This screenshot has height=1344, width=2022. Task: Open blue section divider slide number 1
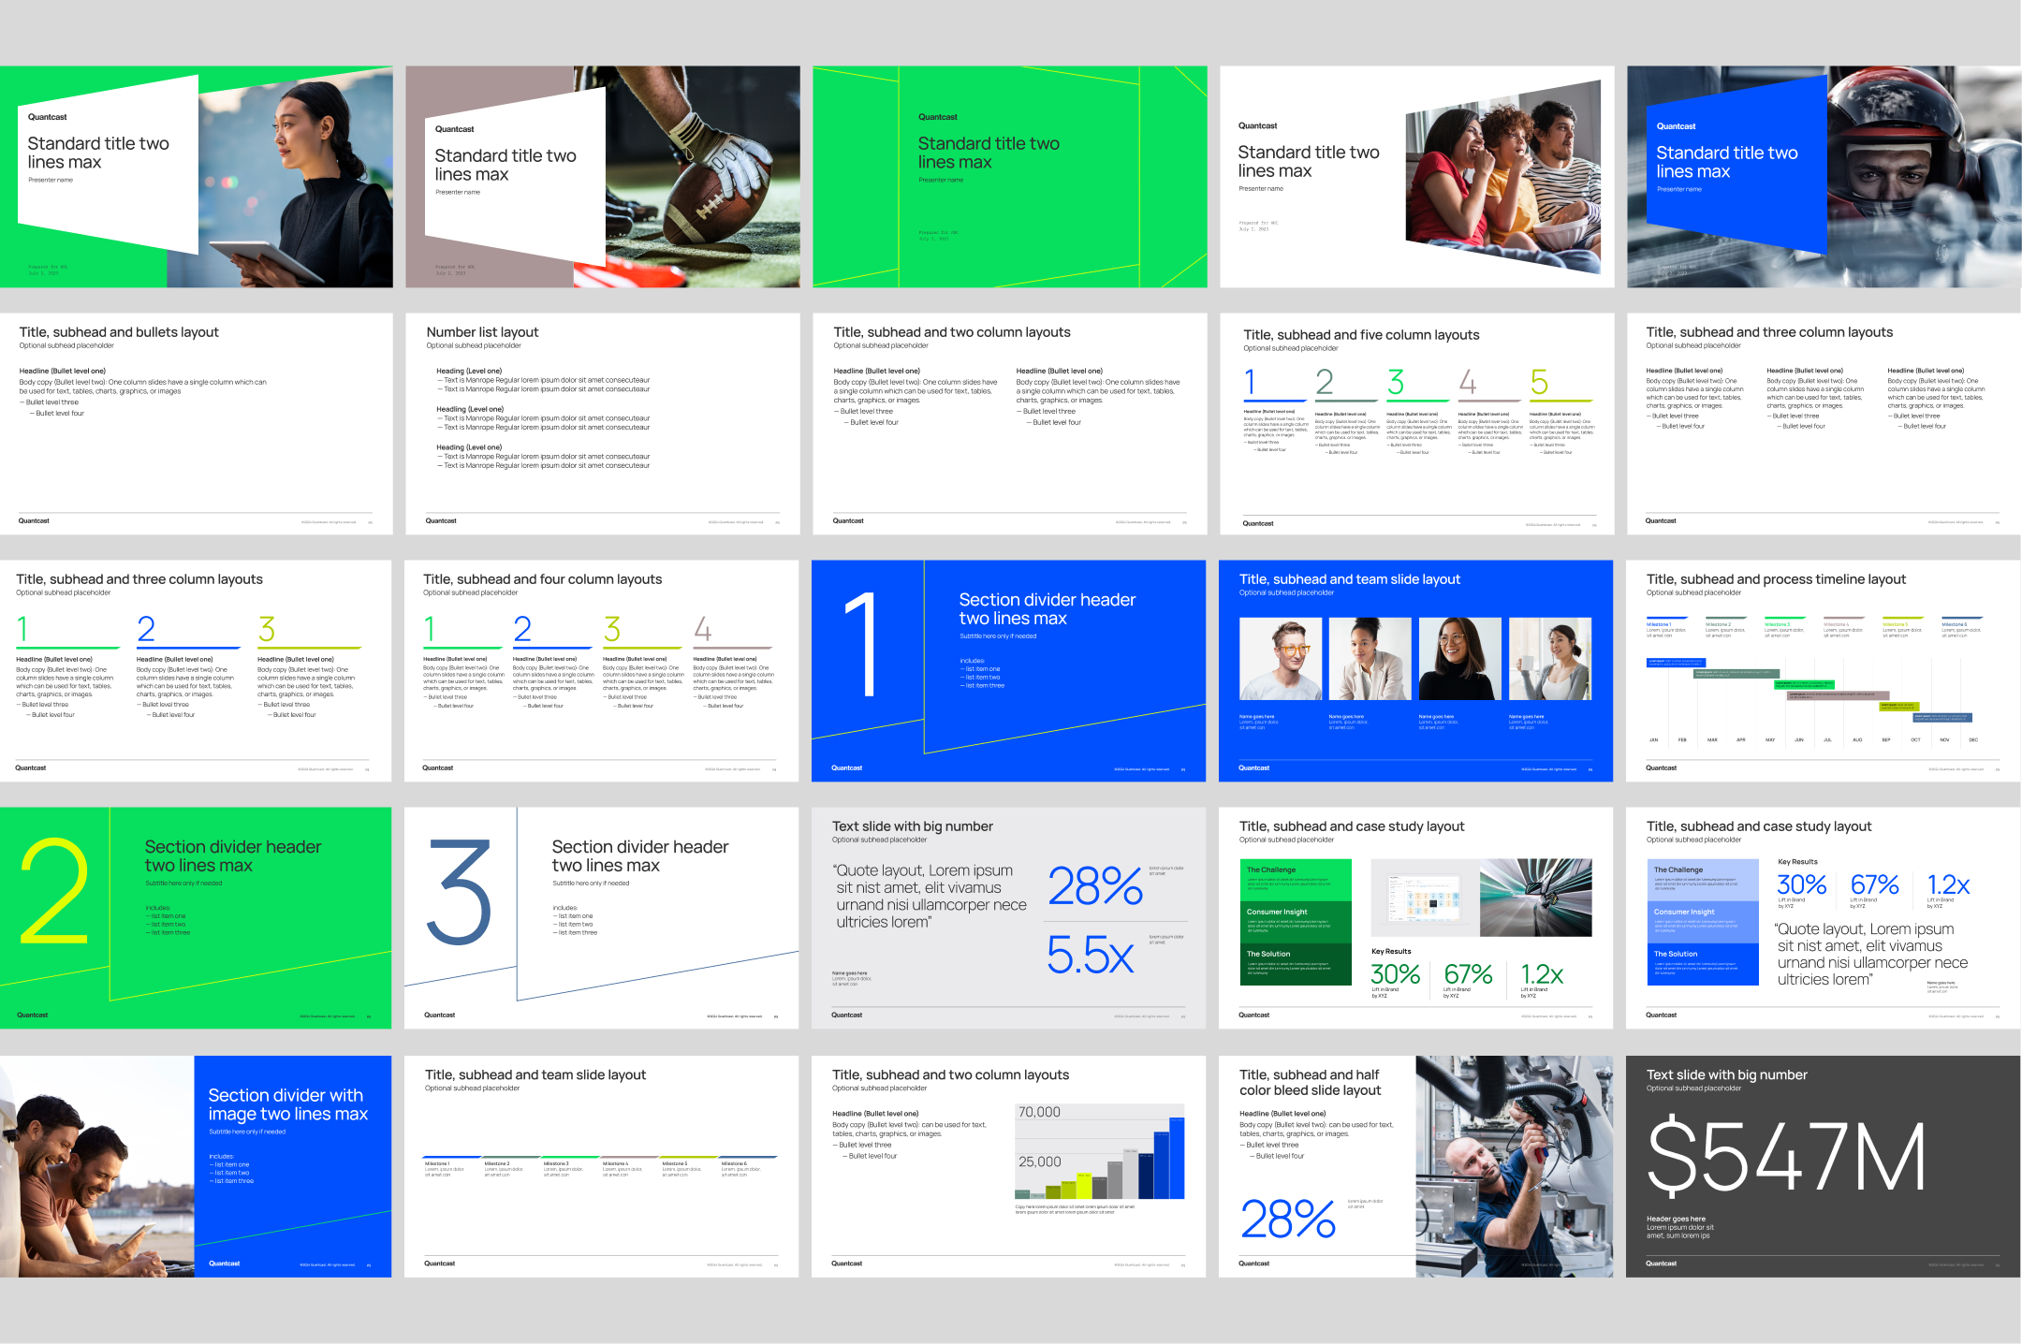[1008, 670]
